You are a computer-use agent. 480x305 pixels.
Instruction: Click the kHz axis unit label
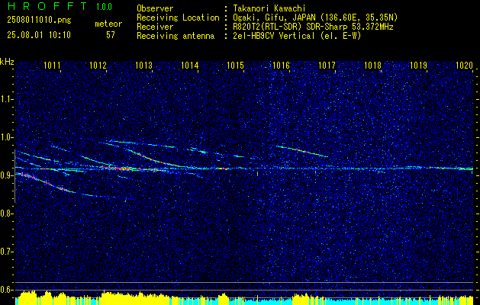pyautogui.click(x=7, y=62)
